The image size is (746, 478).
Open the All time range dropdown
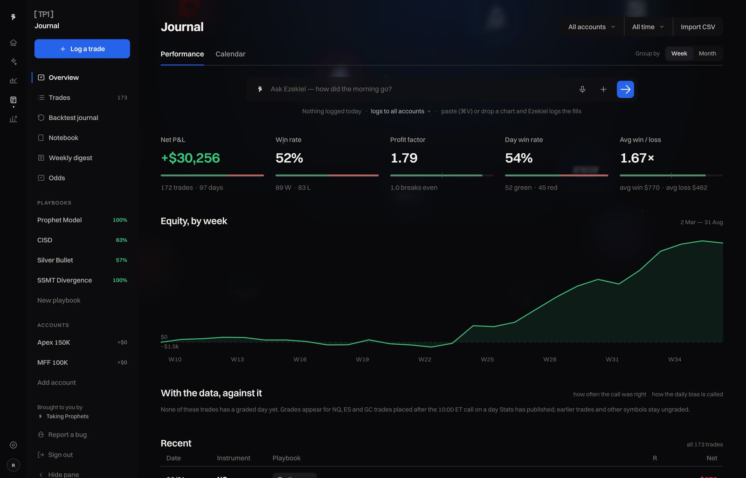point(648,27)
